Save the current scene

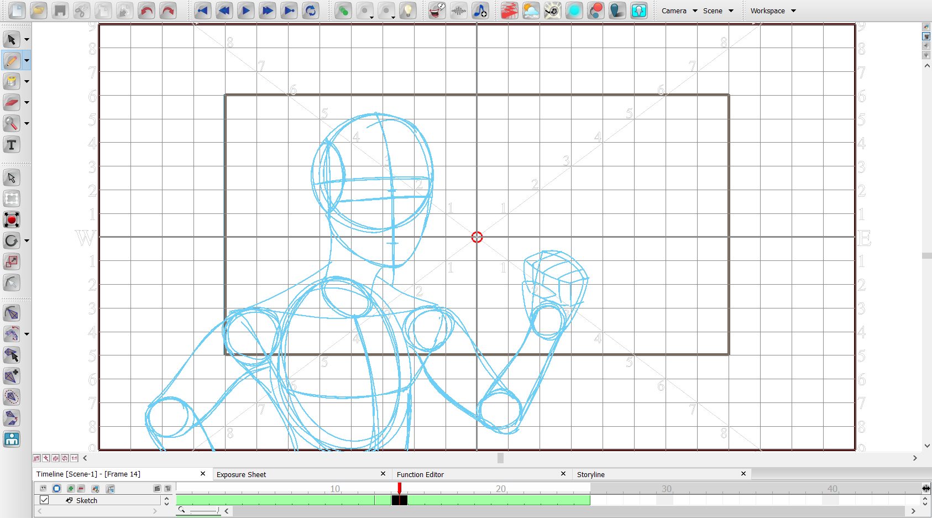tap(60, 11)
